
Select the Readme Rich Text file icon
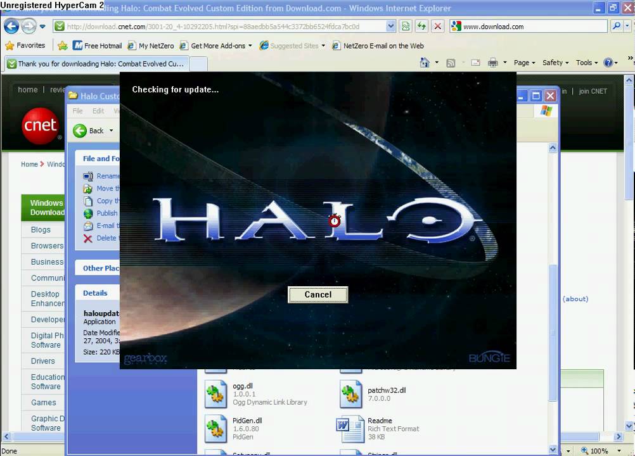pyautogui.click(x=350, y=428)
